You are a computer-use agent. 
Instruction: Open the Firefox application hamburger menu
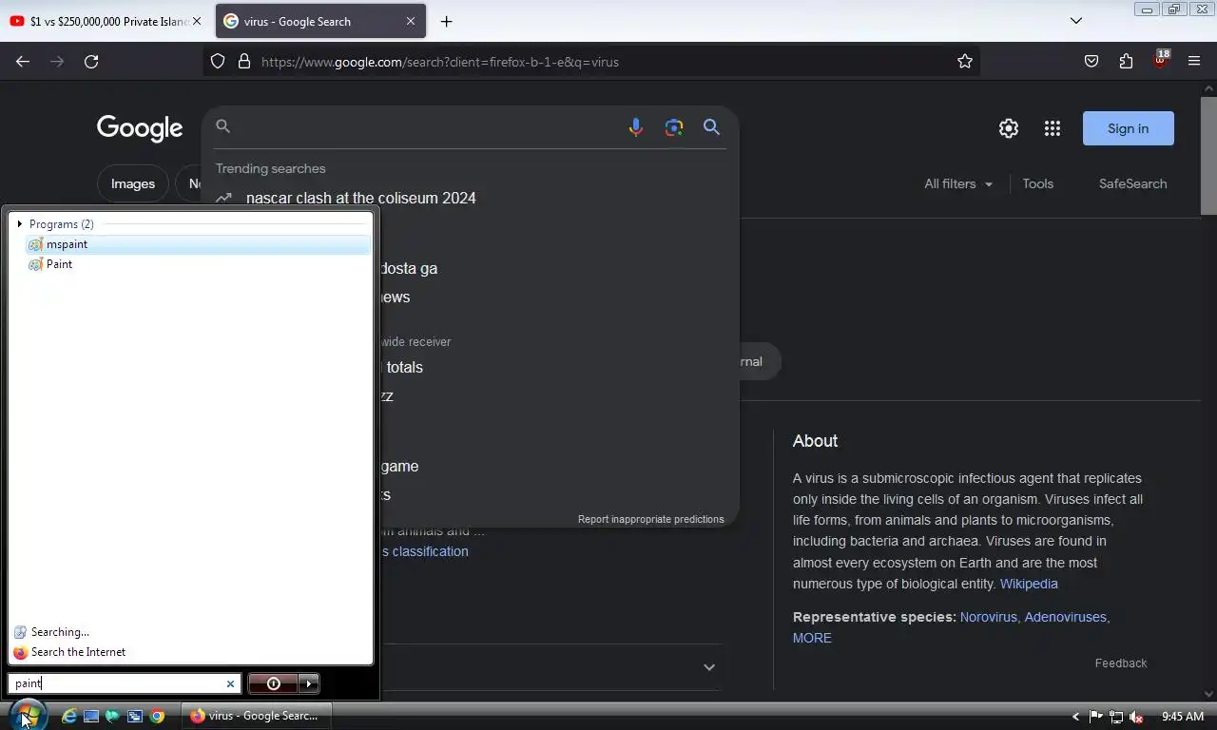[x=1194, y=62]
